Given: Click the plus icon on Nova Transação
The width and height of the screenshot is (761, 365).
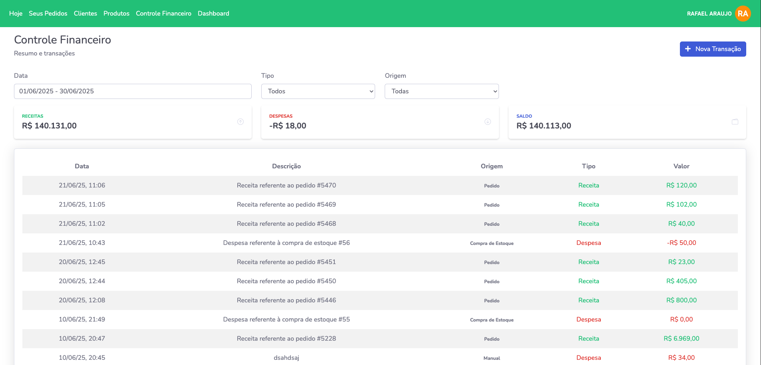Looking at the screenshot, I should (688, 49).
